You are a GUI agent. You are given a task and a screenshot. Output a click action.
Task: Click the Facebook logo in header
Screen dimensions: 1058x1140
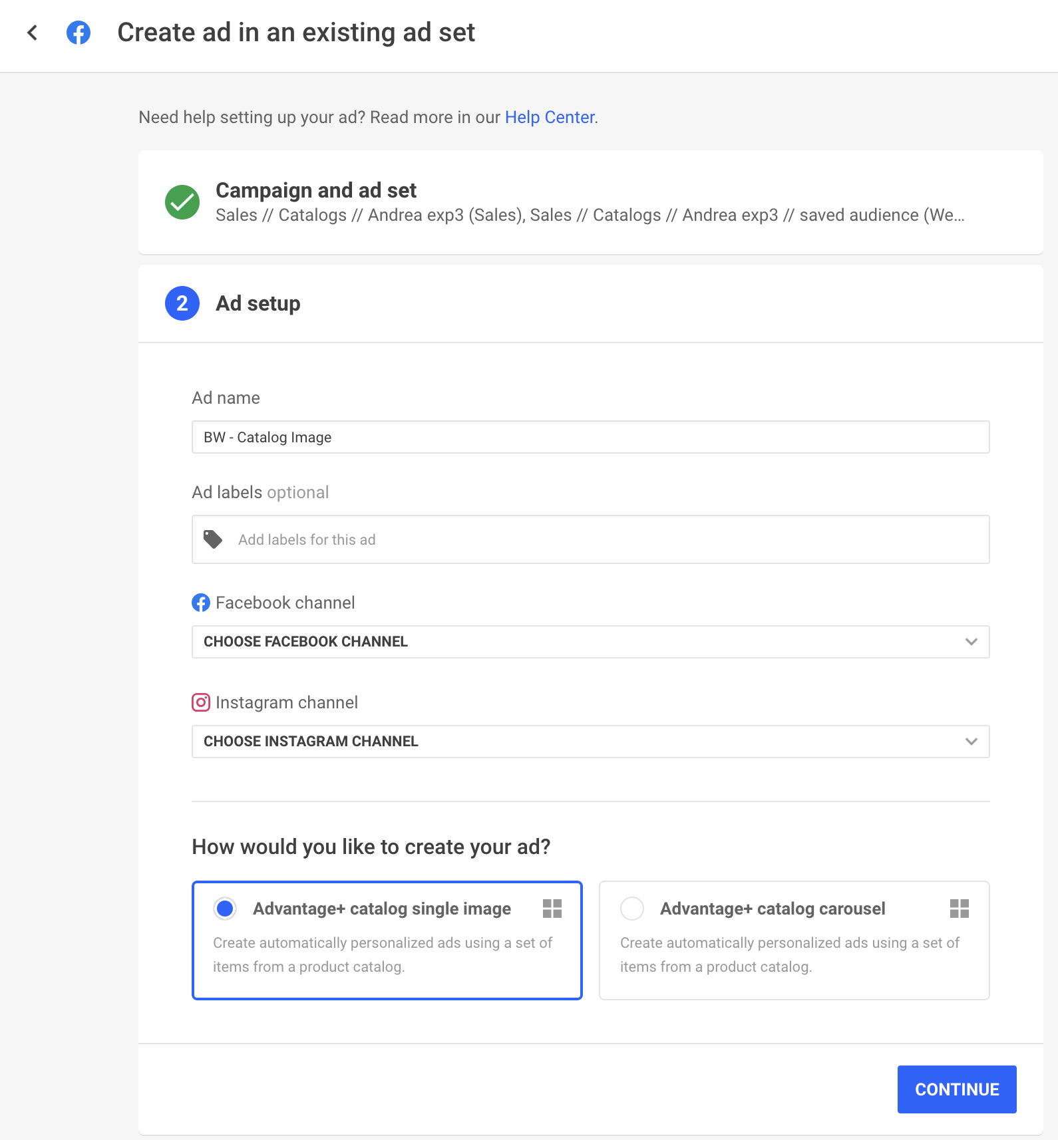click(x=79, y=33)
